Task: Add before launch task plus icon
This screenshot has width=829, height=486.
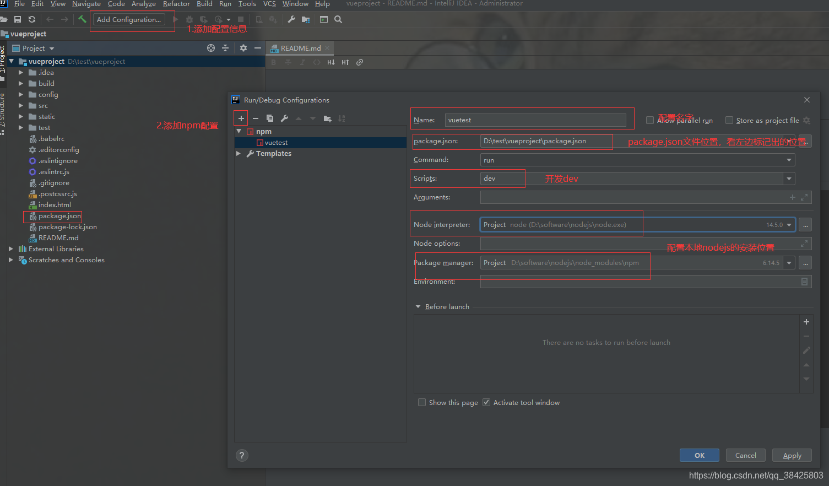Action: pyautogui.click(x=806, y=322)
